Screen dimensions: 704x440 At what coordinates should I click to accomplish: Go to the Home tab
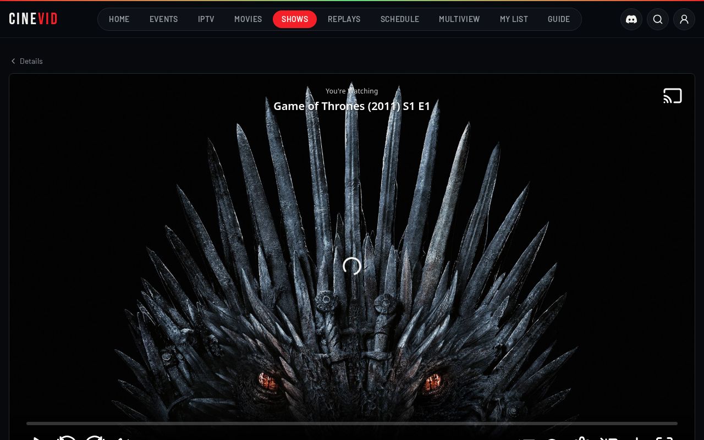pyautogui.click(x=119, y=19)
